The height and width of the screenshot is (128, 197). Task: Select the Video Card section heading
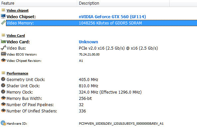tap(16, 36)
